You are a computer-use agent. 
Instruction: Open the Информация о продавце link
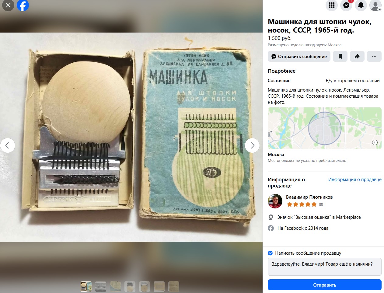point(355,180)
